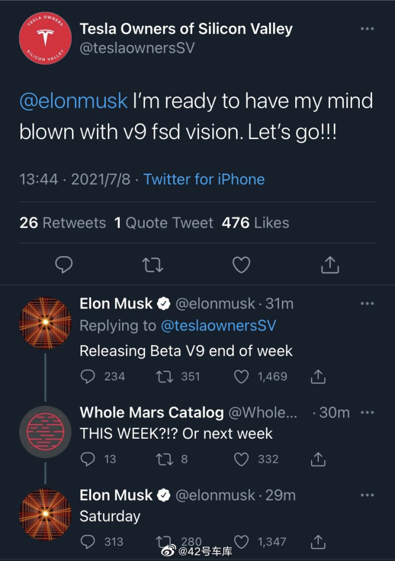Open more options for main tweet
The image size is (395, 561).
click(367, 29)
